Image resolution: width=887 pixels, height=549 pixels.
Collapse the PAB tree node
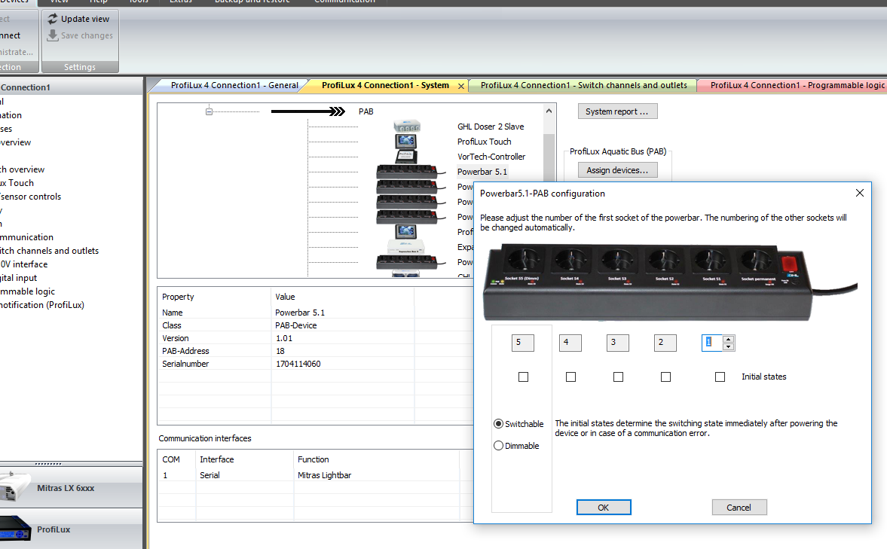pyautogui.click(x=209, y=112)
